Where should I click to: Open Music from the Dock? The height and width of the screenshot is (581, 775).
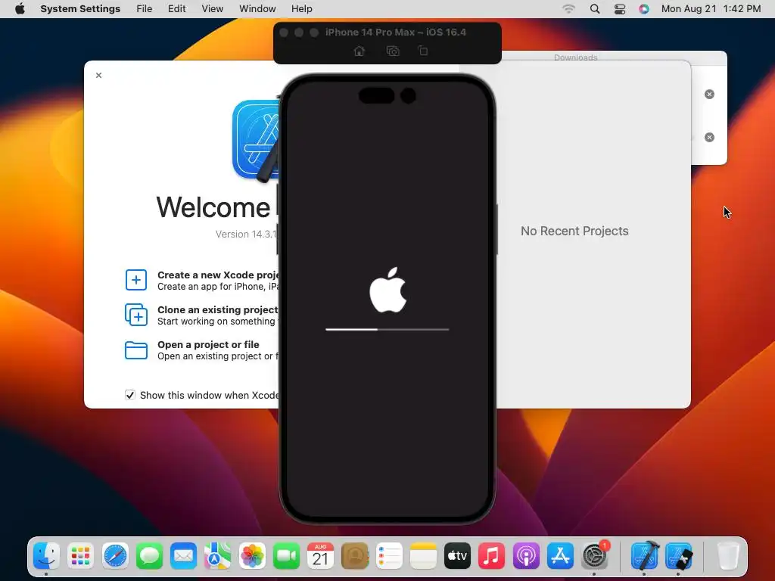click(x=491, y=556)
